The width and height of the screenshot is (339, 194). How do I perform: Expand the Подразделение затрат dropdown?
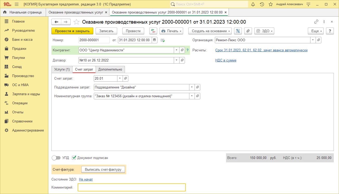[192, 87]
